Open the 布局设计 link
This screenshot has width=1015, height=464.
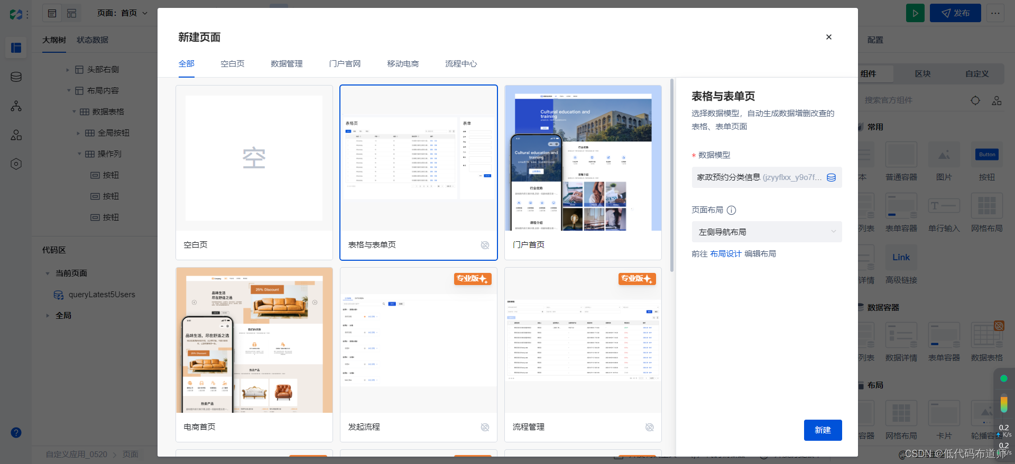point(726,254)
